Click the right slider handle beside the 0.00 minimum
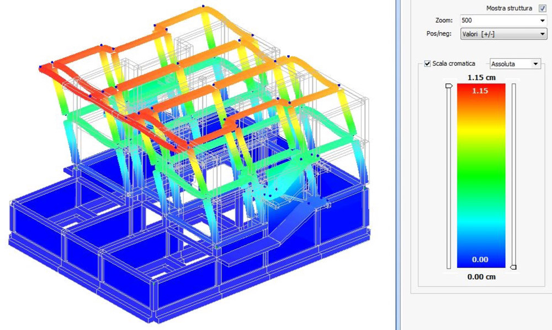This screenshot has width=552, height=330. click(x=513, y=267)
